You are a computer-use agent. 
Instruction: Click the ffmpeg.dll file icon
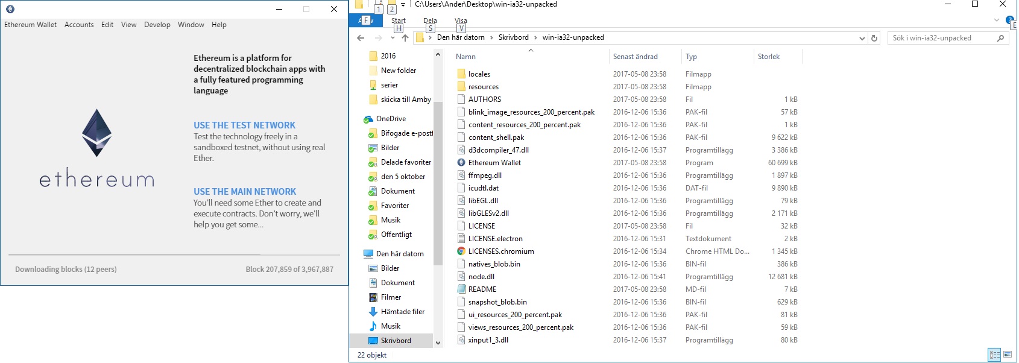pos(461,175)
